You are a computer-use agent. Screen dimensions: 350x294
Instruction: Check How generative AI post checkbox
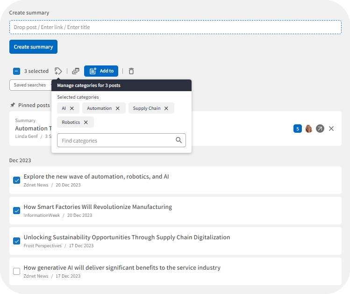coord(16,271)
